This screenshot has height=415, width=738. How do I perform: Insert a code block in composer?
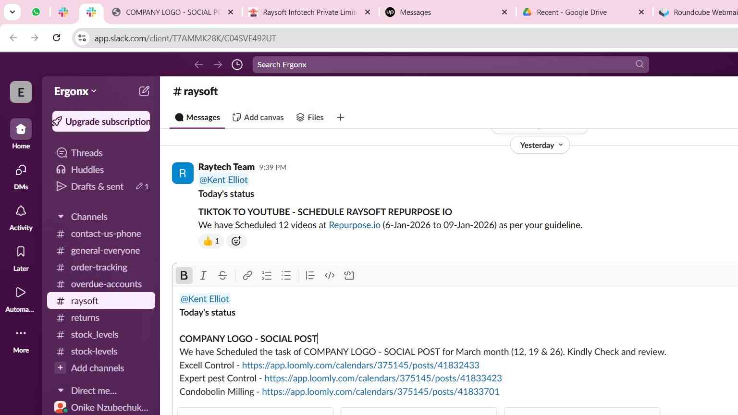[349, 275]
